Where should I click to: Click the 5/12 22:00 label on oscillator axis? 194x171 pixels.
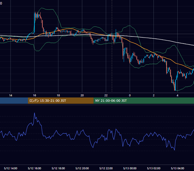click(x=106, y=168)
